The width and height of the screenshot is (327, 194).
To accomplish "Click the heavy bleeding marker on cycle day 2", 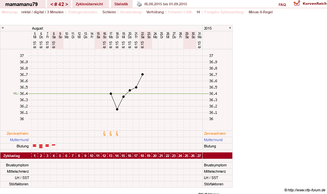I will [41, 146].
